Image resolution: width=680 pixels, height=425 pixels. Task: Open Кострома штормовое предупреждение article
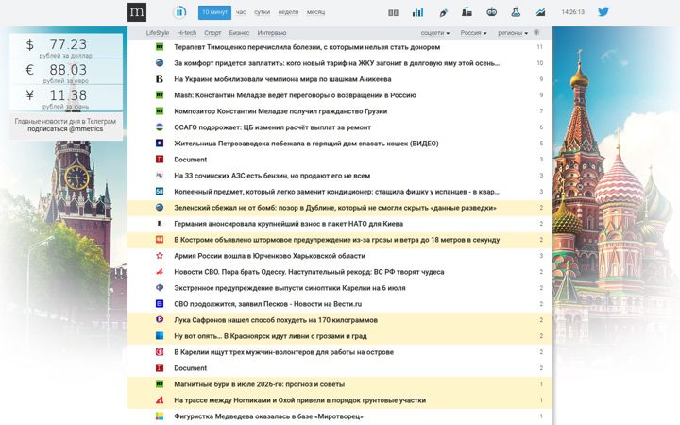pyautogui.click(x=337, y=240)
